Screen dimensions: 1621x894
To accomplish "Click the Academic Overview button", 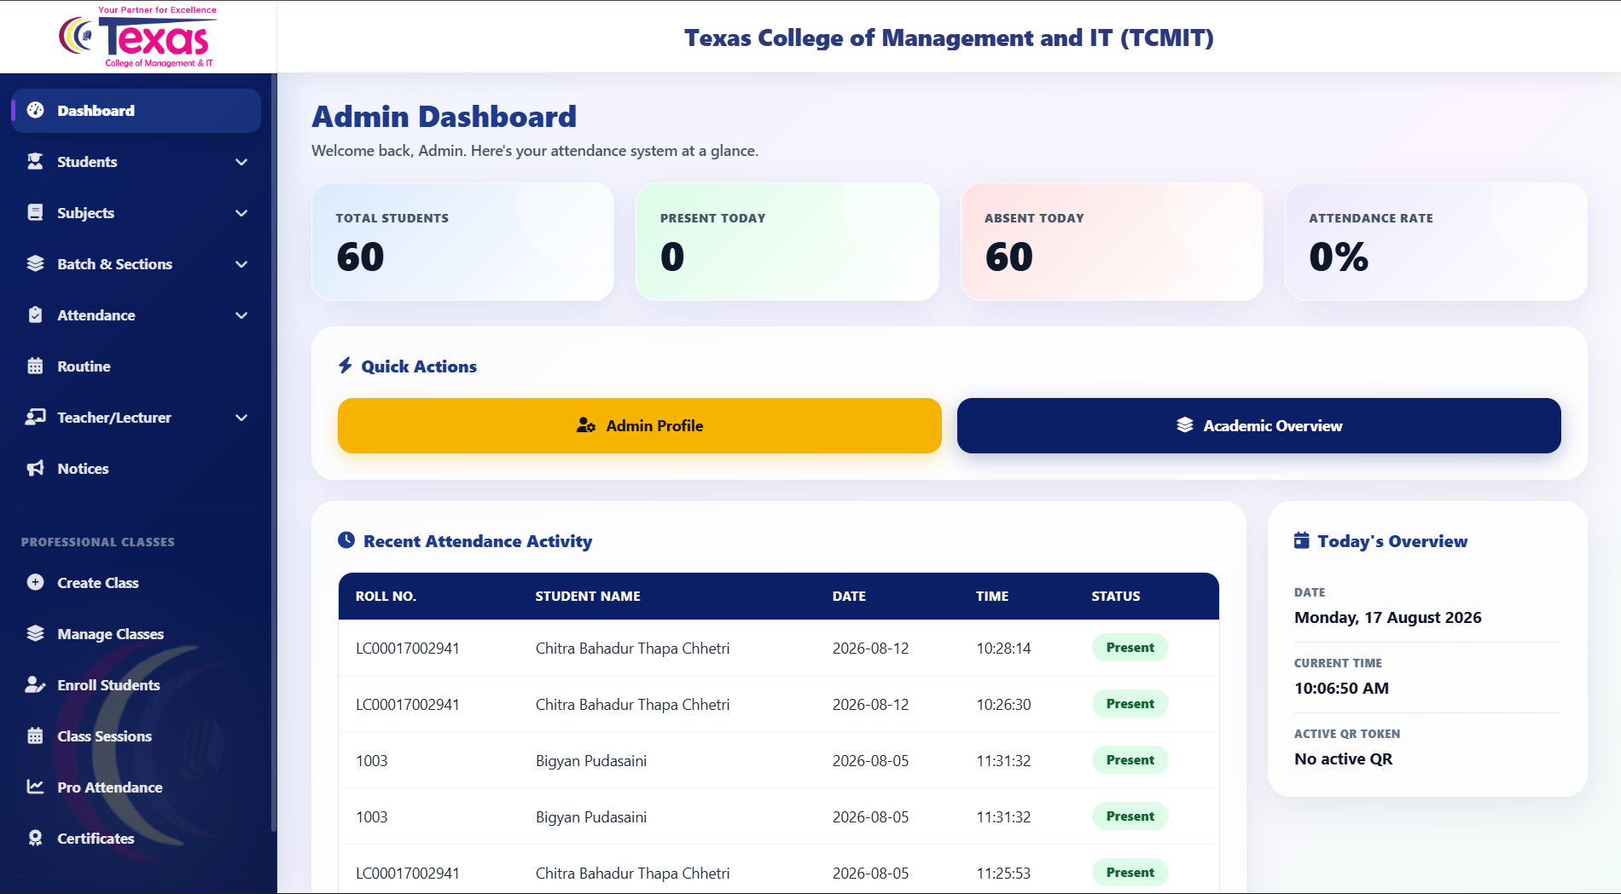I will coord(1259,425).
